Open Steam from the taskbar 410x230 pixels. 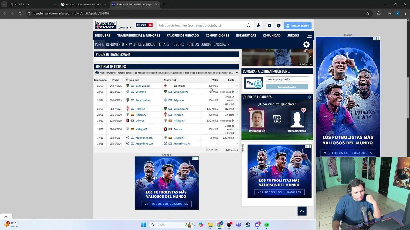(248, 225)
